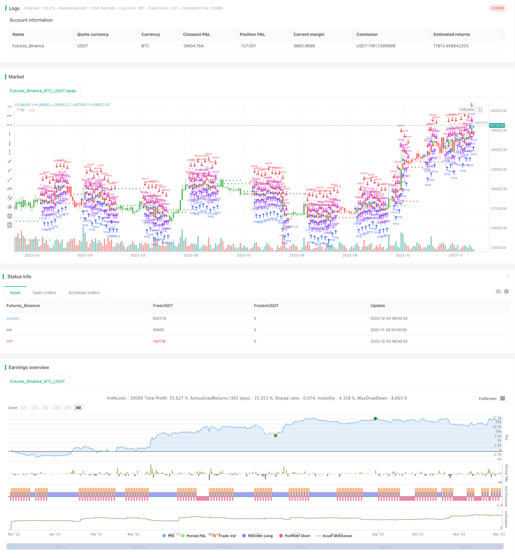Collapse the Status info panel corner icon
The image size is (515, 558).
[507, 276]
